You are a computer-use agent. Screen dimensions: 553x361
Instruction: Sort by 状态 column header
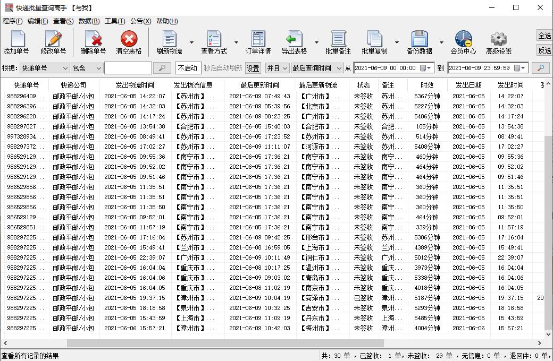coord(363,85)
